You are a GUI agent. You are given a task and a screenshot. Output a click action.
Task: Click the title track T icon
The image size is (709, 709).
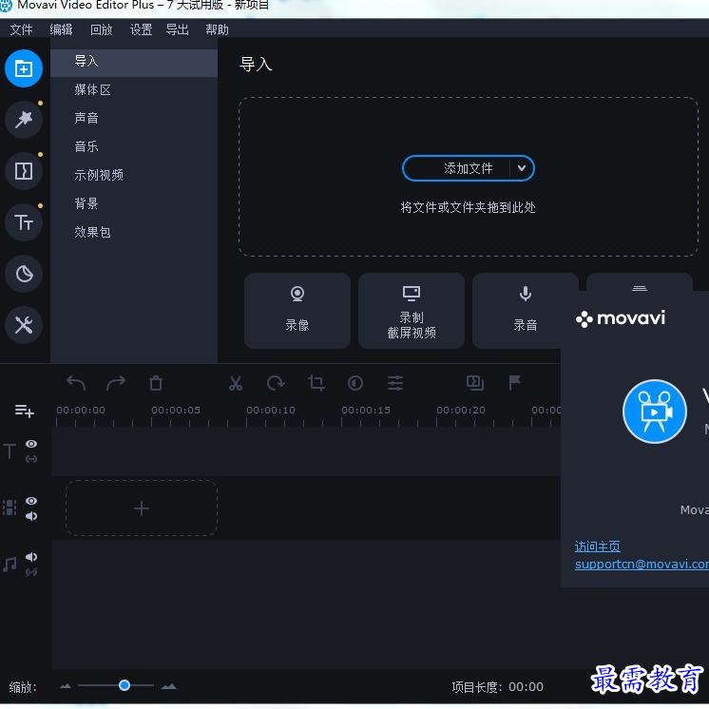point(10,450)
